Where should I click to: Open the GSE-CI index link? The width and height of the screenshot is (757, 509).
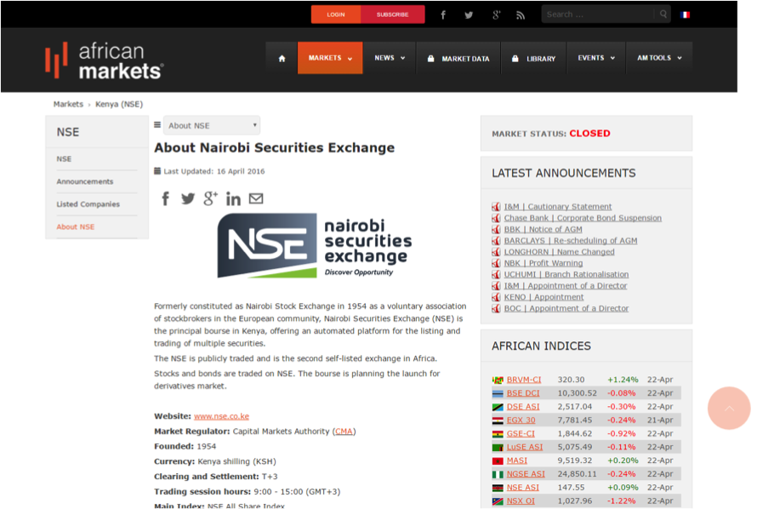coord(521,434)
